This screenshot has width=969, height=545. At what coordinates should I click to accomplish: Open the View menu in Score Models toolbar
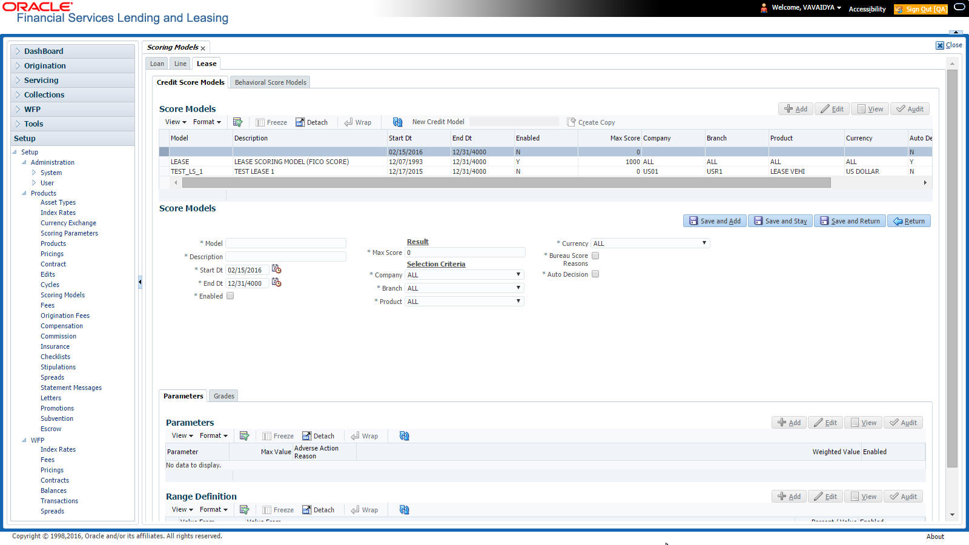(x=176, y=122)
